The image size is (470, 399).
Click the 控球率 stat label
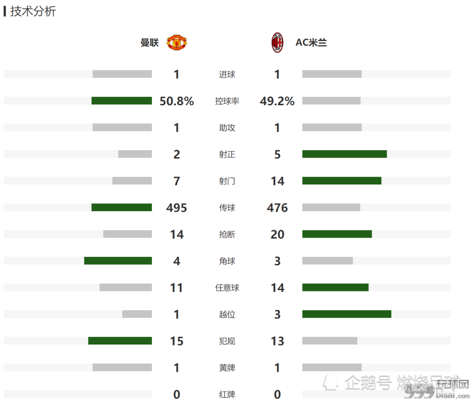(x=227, y=101)
